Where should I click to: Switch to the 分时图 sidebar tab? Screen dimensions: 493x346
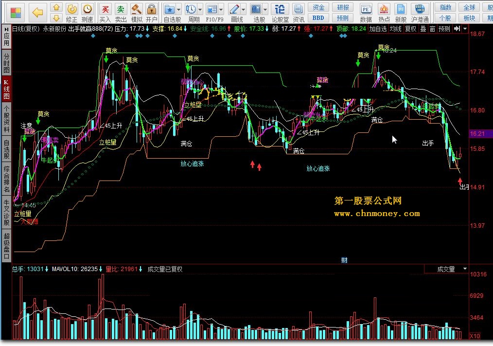6,63
